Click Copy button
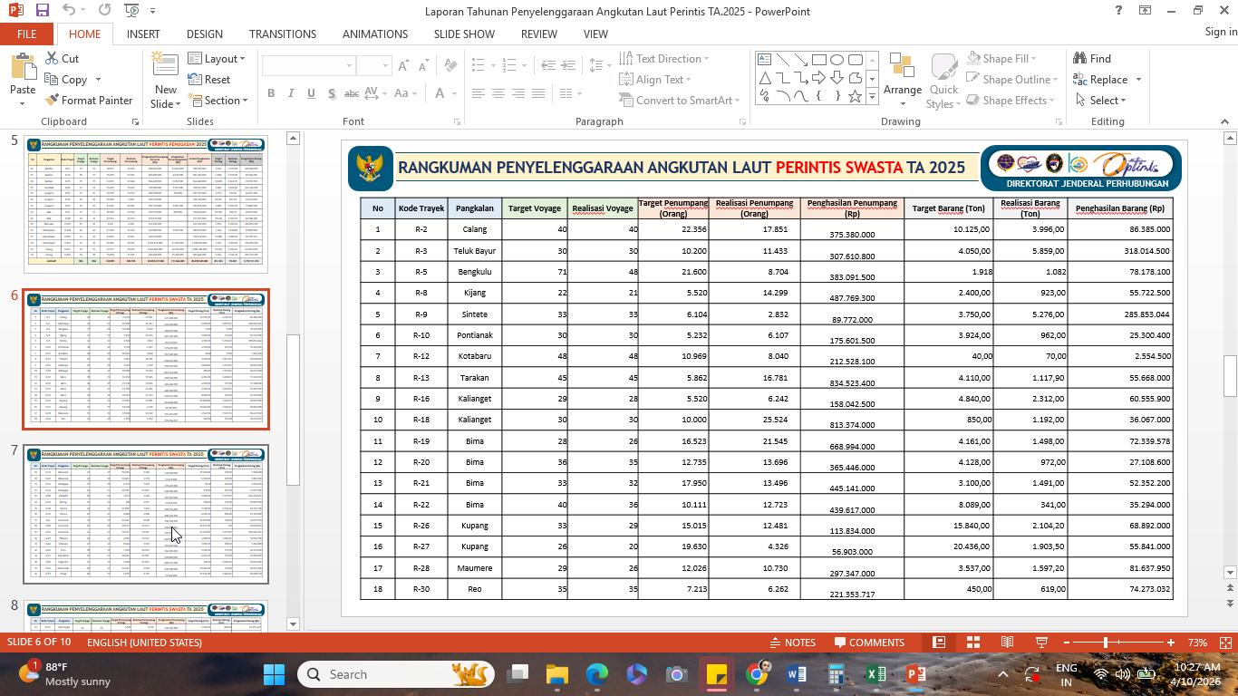 [x=65, y=79]
